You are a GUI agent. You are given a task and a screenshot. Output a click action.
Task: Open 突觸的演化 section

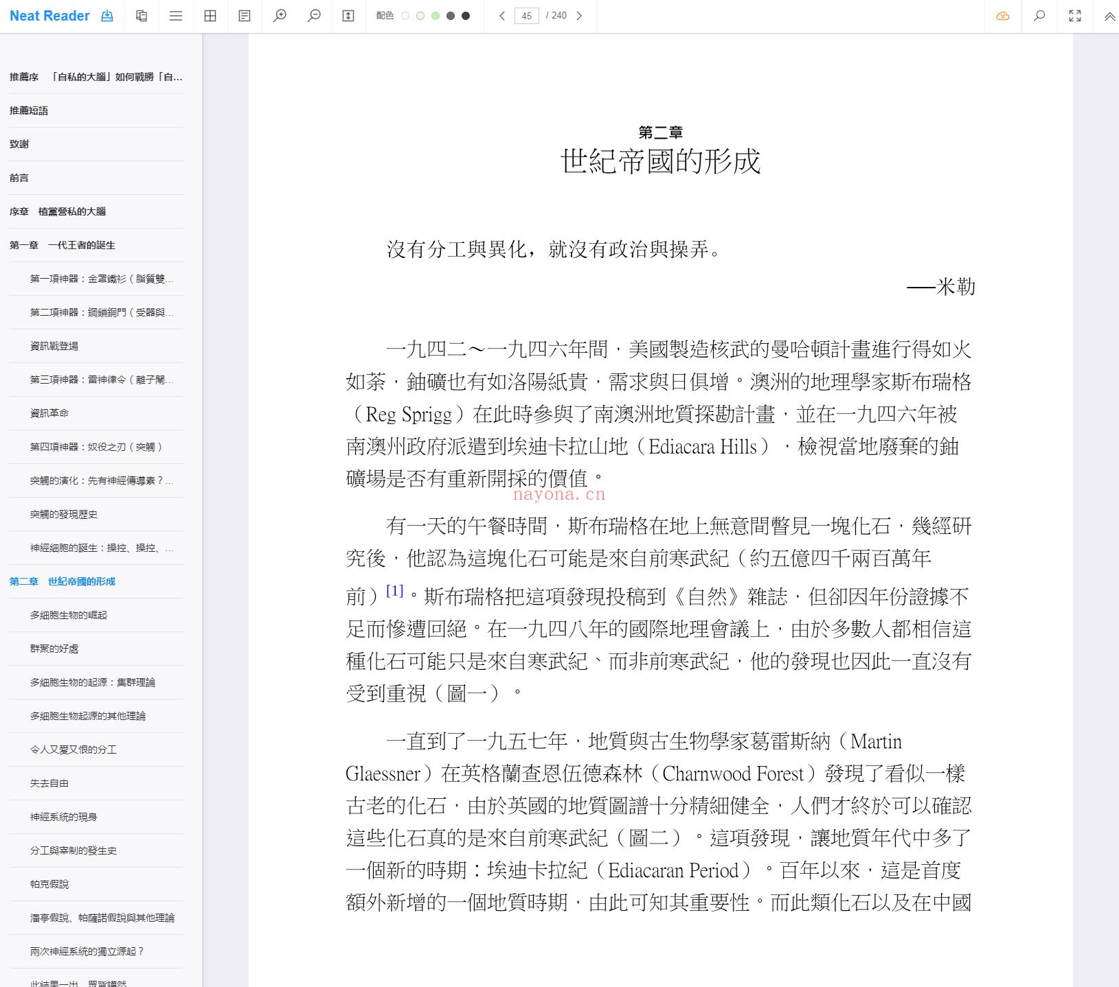102,480
